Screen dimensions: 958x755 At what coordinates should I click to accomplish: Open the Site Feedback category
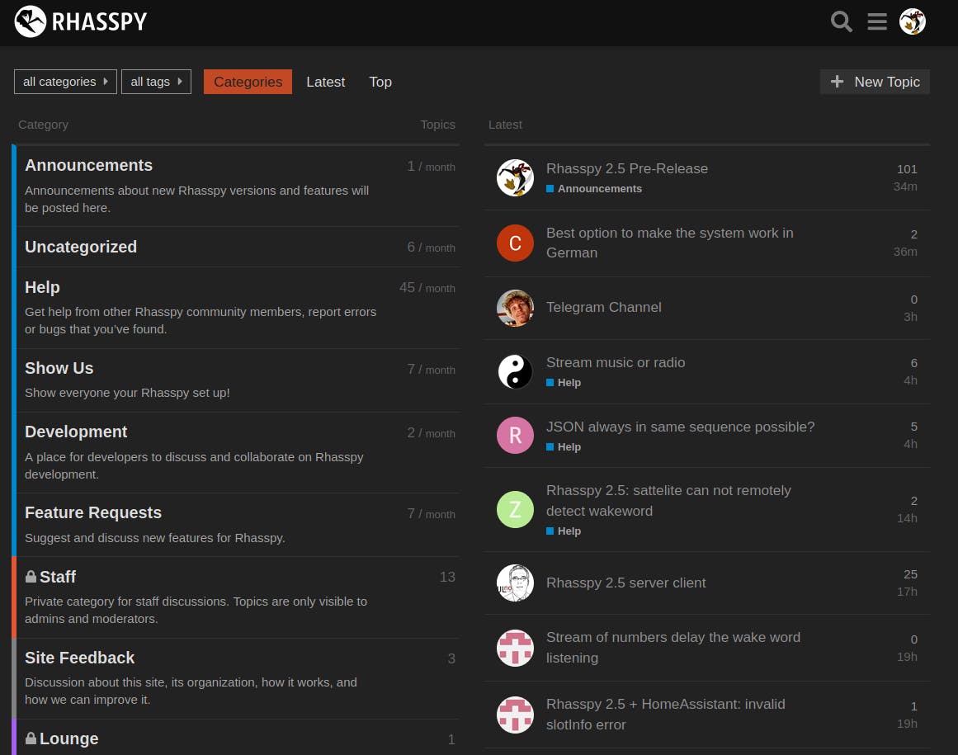(x=79, y=658)
